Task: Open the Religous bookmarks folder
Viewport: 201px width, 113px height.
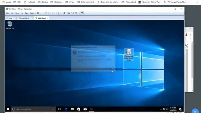Action: click(57, 2)
